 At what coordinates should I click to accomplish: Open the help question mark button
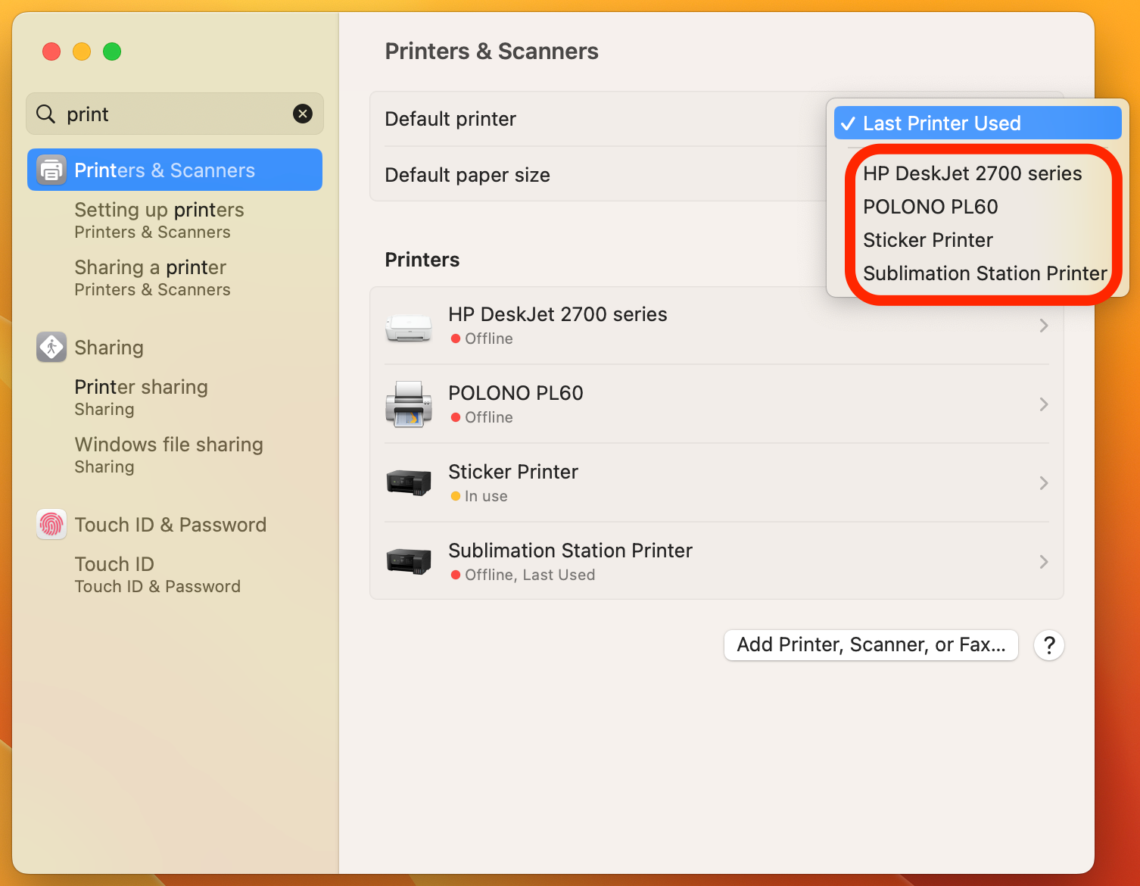tap(1049, 645)
